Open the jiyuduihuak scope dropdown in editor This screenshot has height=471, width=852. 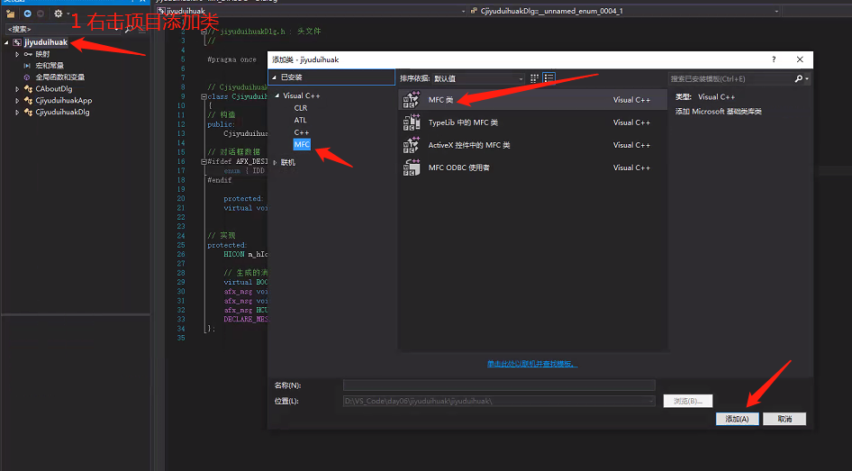click(463, 11)
